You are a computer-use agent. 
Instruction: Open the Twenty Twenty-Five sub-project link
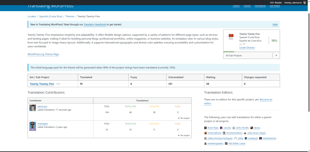42,84
